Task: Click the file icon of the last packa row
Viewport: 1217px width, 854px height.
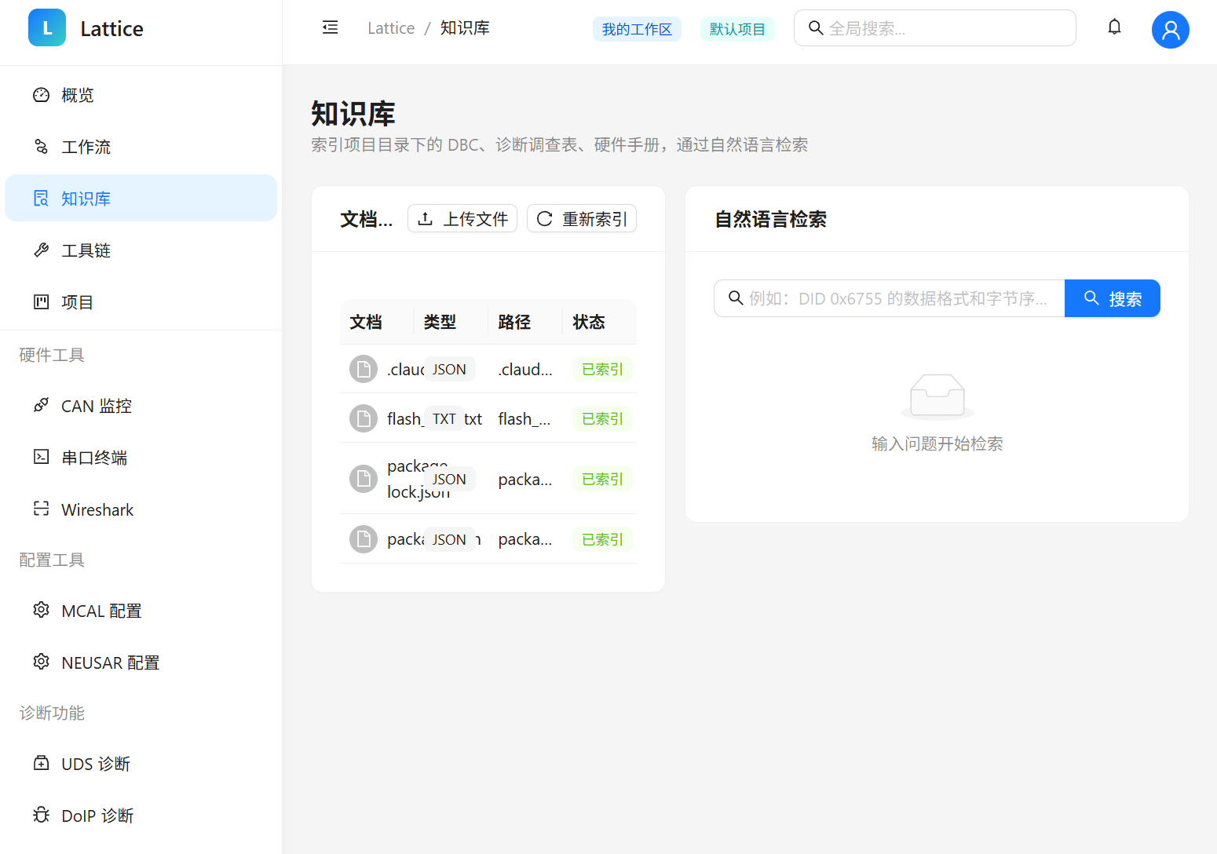Action: pyautogui.click(x=364, y=539)
